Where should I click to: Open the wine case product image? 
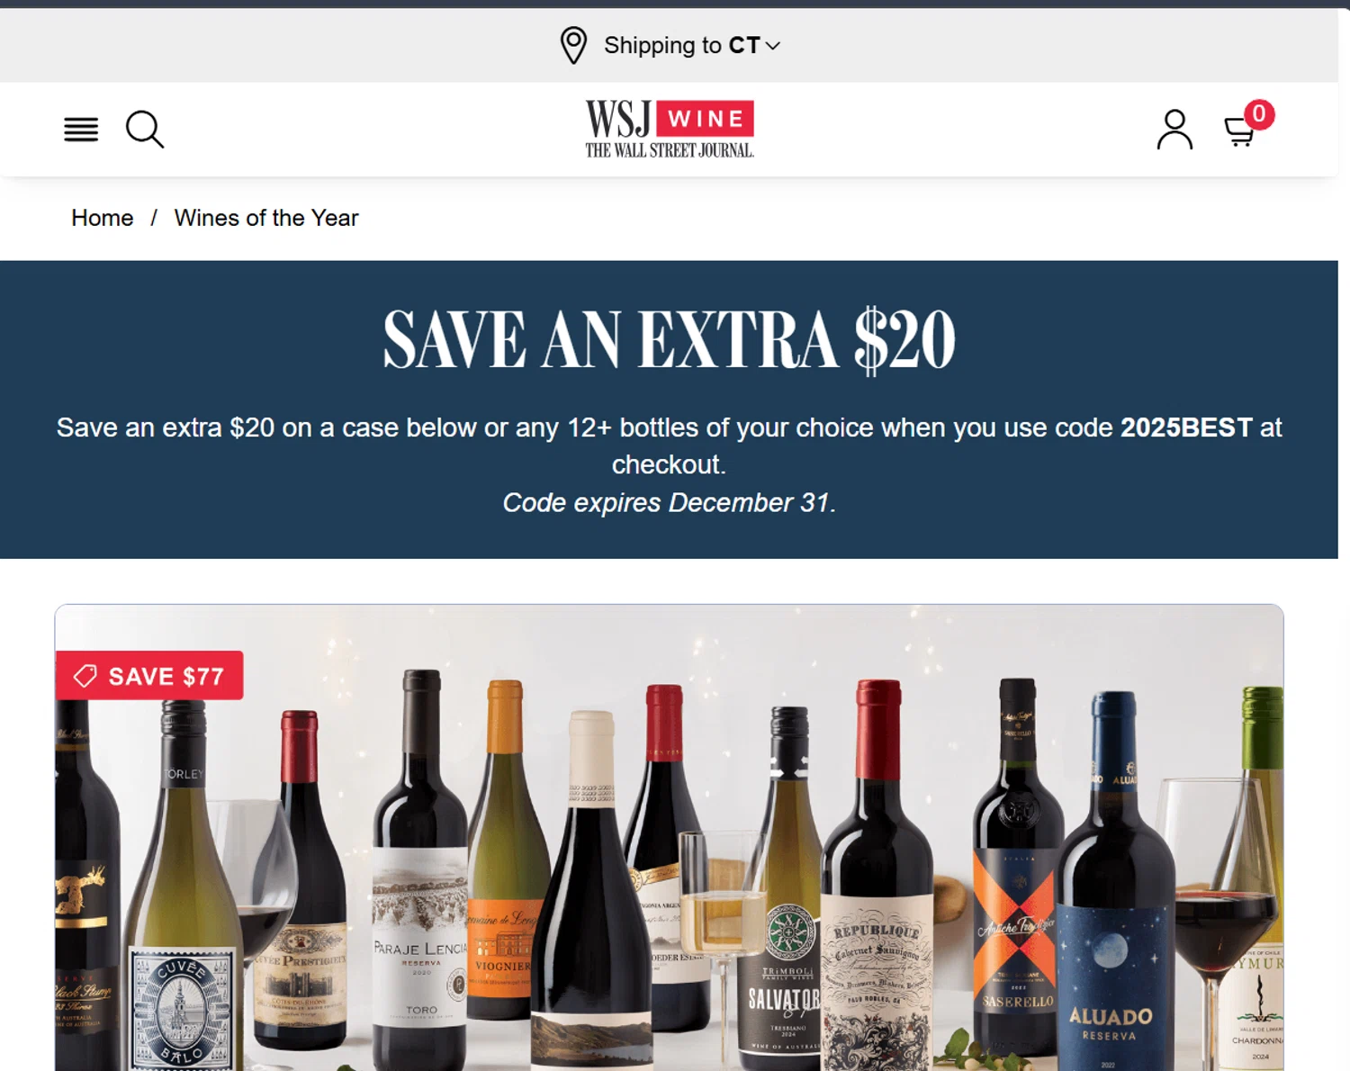(x=669, y=837)
